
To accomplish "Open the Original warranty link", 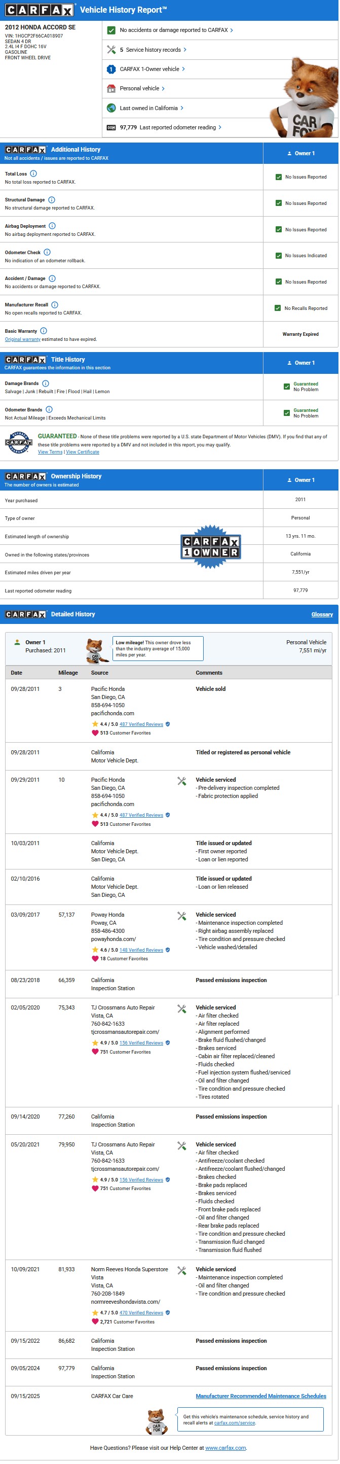I will click(23, 339).
